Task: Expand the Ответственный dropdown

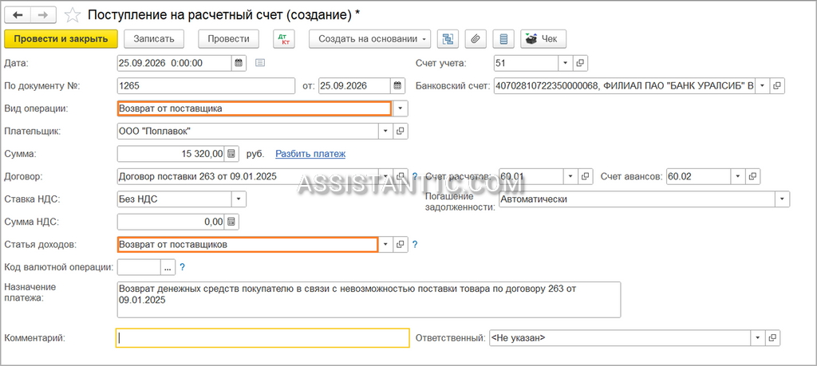Action: [x=759, y=338]
